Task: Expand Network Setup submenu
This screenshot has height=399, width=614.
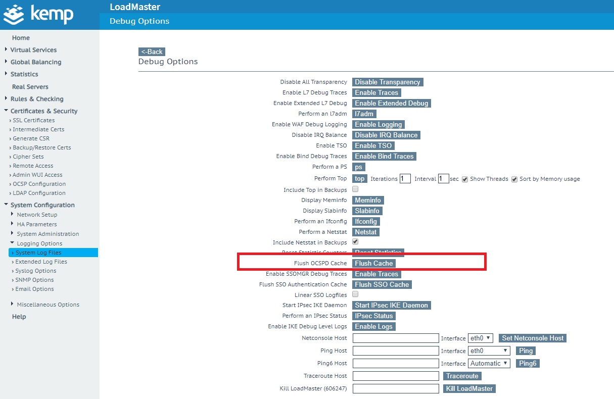Action: click(x=37, y=215)
